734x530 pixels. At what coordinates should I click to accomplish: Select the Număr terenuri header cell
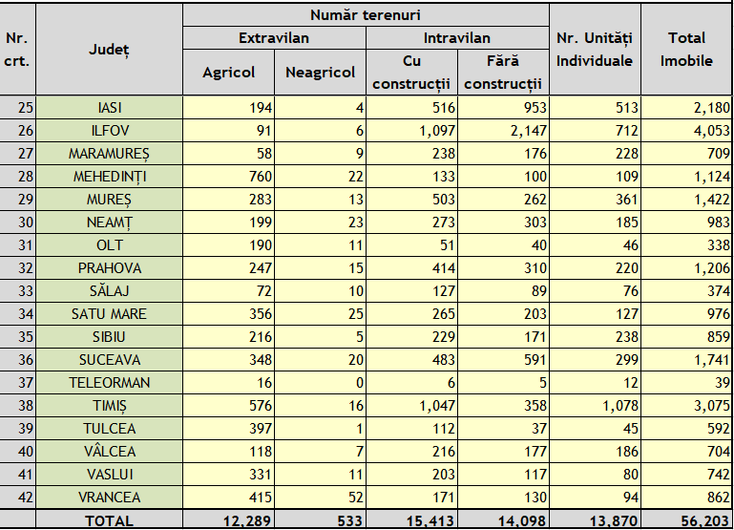[365, 14]
